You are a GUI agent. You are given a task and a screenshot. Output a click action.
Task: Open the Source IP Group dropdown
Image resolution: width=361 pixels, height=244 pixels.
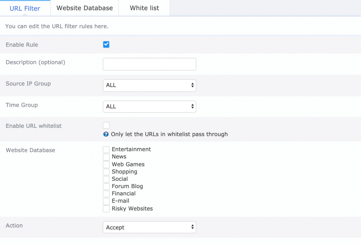point(150,85)
